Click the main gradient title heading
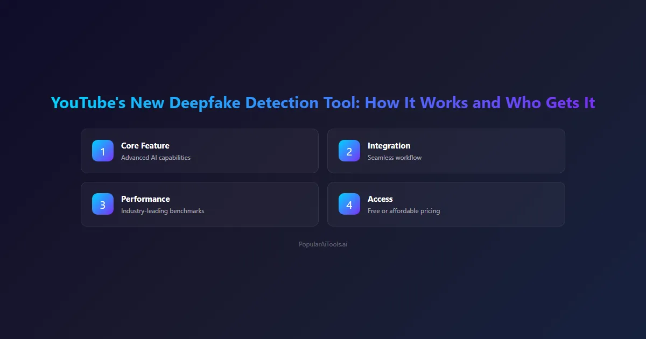 coord(323,103)
